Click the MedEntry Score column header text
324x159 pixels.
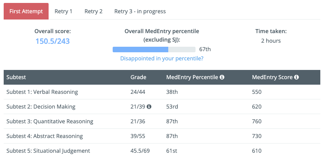pyautogui.click(x=272, y=77)
